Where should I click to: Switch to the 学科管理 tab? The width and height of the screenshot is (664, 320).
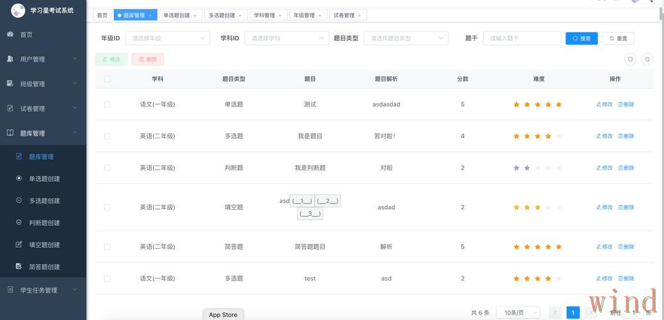pyautogui.click(x=264, y=15)
